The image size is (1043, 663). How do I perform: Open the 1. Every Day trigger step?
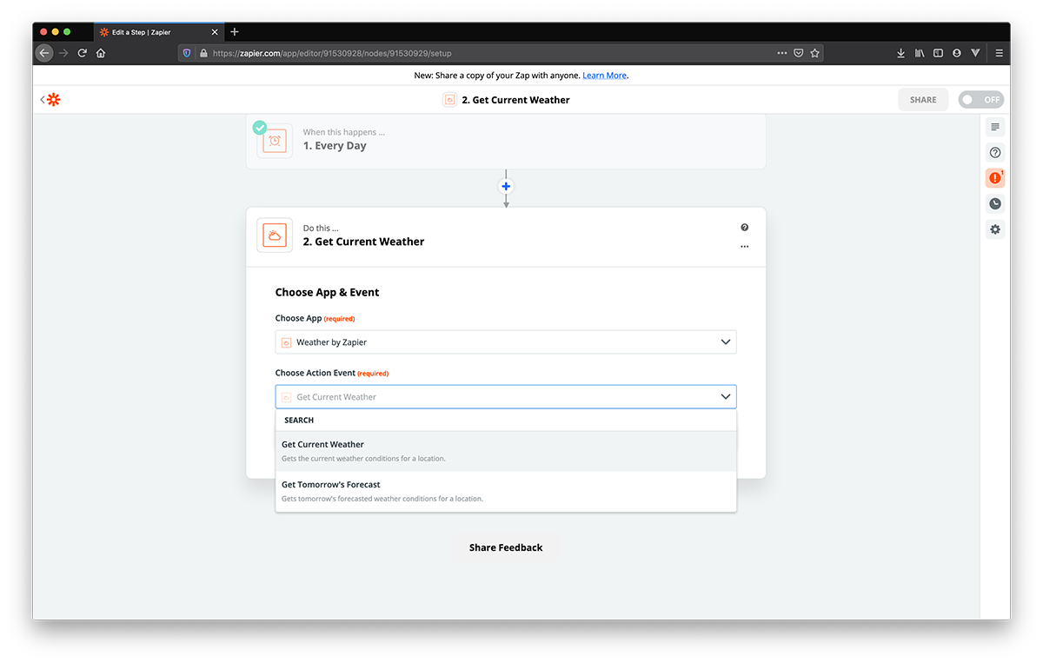(x=506, y=140)
